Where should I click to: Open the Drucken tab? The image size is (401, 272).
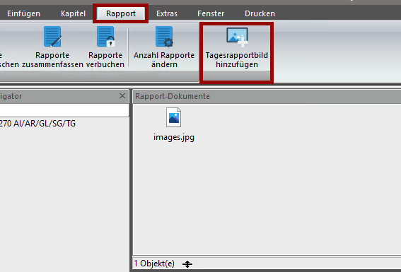pyautogui.click(x=260, y=13)
